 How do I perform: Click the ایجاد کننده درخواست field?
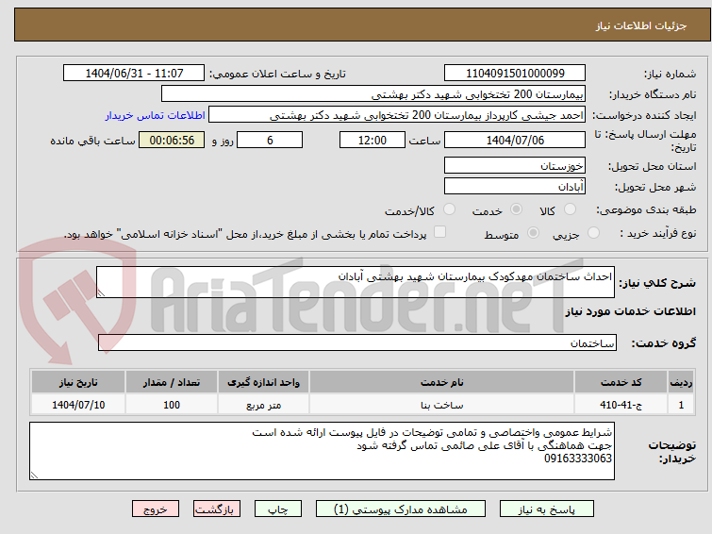click(397, 115)
